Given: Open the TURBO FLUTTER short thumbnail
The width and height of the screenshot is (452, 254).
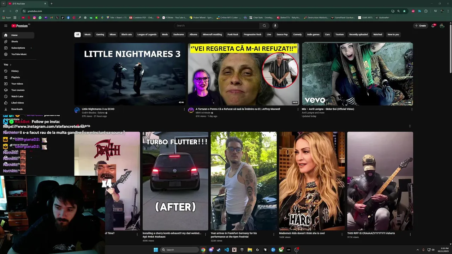Looking at the screenshot, I should (176, 181).
